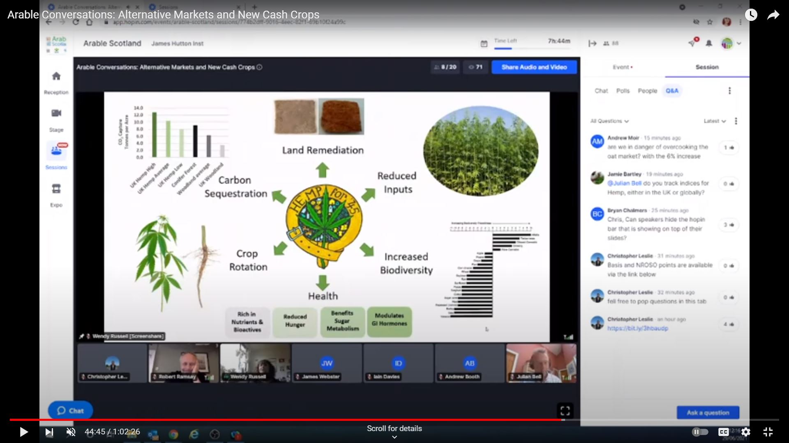Click the 8/20 participants indicator
The height and width of the screenshot is (443, 789).
(445, 67)
